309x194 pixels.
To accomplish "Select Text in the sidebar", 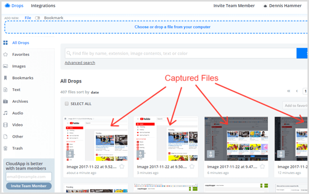I will [16, 90].
